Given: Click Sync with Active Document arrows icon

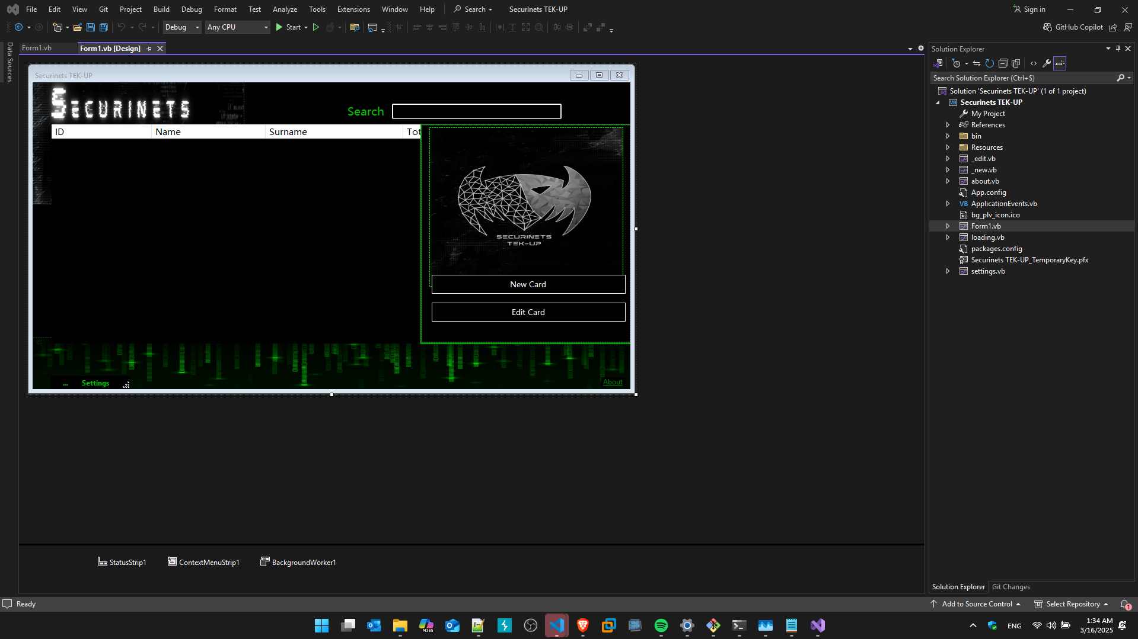Looking at the screenshot, I should [x=977, y=63].
